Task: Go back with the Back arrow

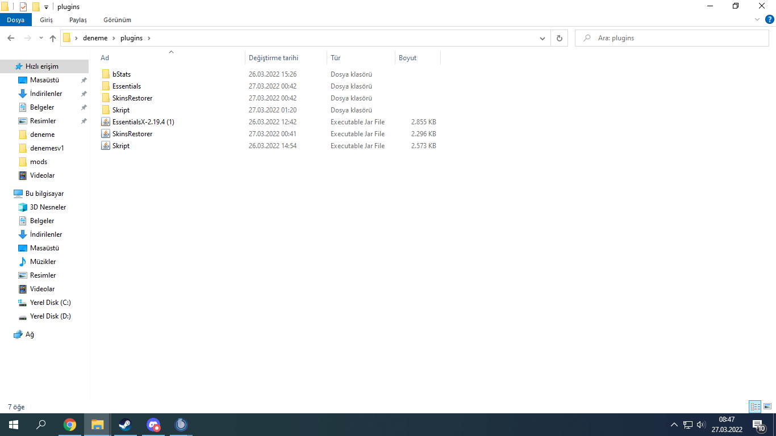Action: click(x=11, y=38)
